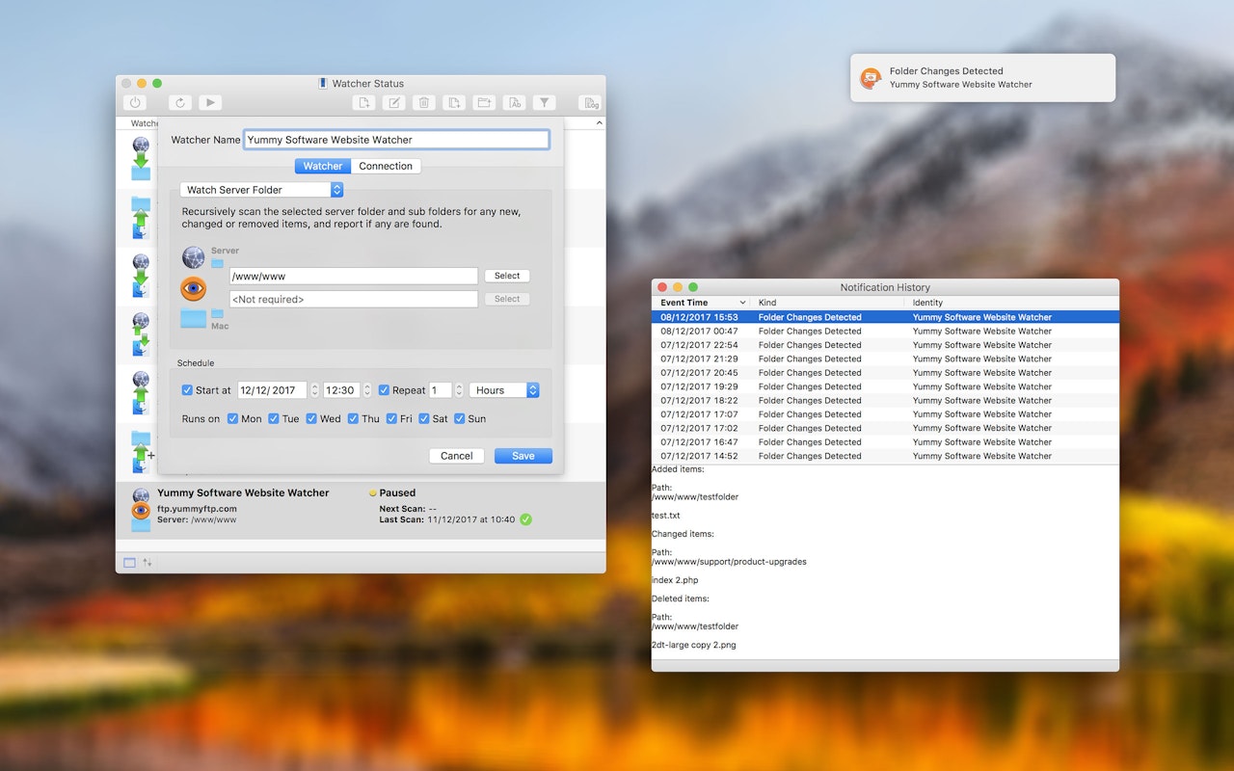Image resolution: width=1234 pixels, height=771 pixels.
Task: Click the 12:30 start time field
Action: [x=341, y=390]
